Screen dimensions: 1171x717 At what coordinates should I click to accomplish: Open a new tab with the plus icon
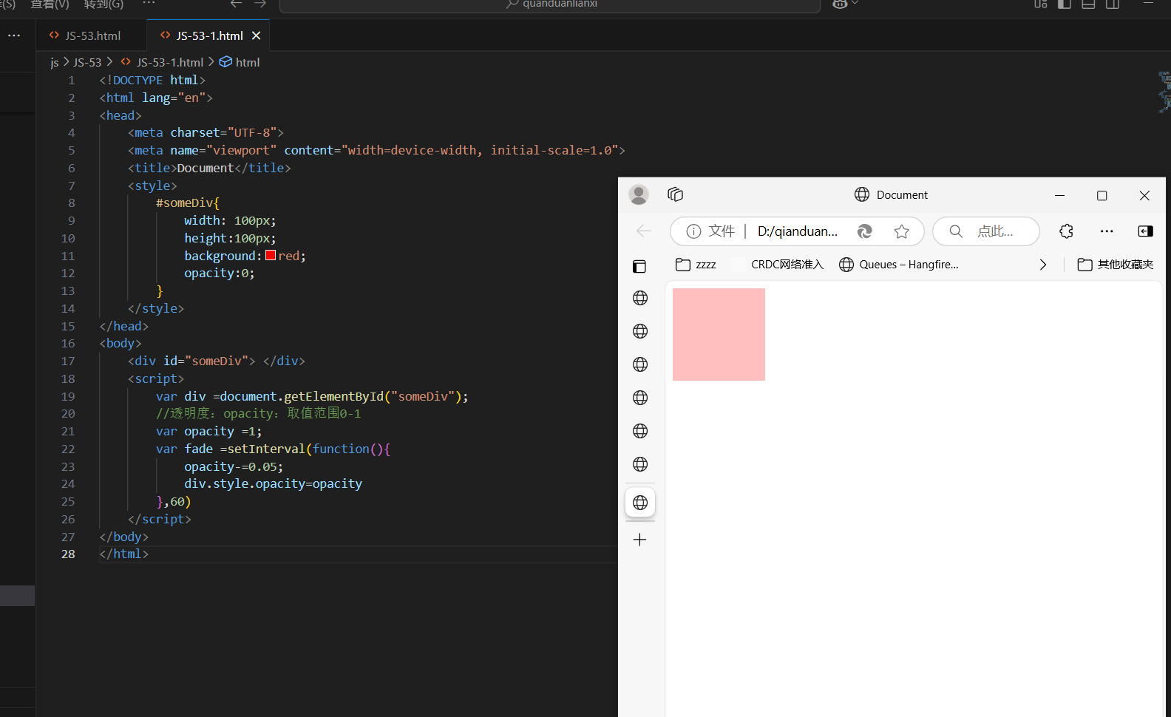coord(640,540)
